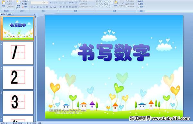The width and height of the screenshot is (193, 124).
Task: Toggle bold formatting
Action: pyautogui.click(x=32, y=7)
